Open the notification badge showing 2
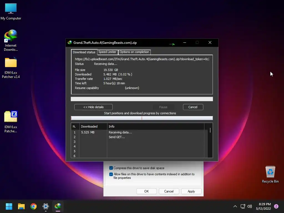The width and height of the screenshot is (284, 213). pos(276,206)
